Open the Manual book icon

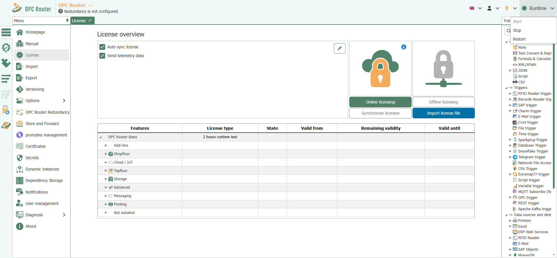coord(20,44)
